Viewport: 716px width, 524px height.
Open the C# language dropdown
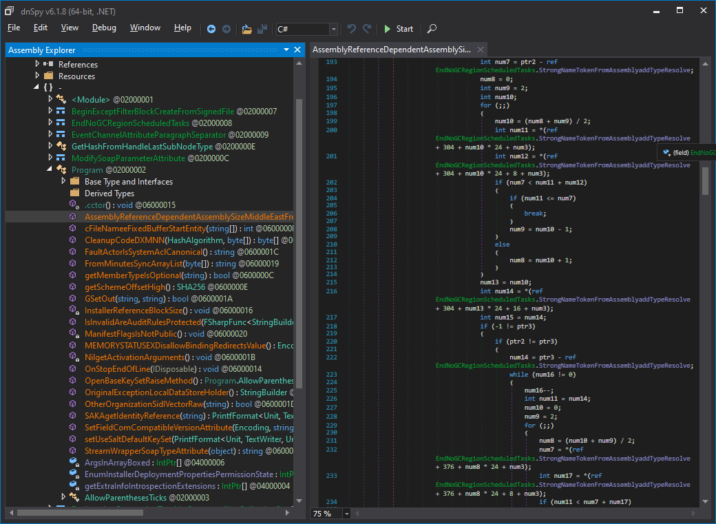pyautogui.click(x=333, y=29)
